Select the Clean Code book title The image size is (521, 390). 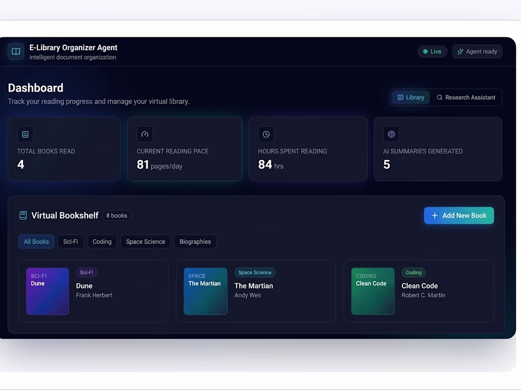pos(420,286)
